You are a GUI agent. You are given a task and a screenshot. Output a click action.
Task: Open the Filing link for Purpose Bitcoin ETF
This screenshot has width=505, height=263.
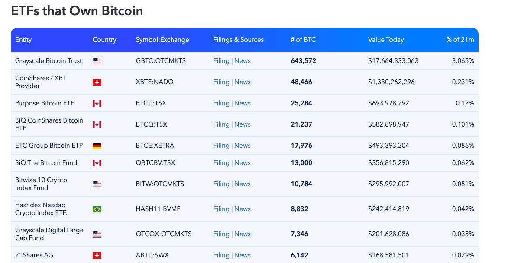(x=221, y=103)
